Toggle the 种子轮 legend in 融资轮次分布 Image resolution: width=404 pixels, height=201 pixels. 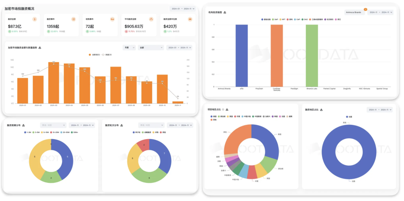pos(137,132)
